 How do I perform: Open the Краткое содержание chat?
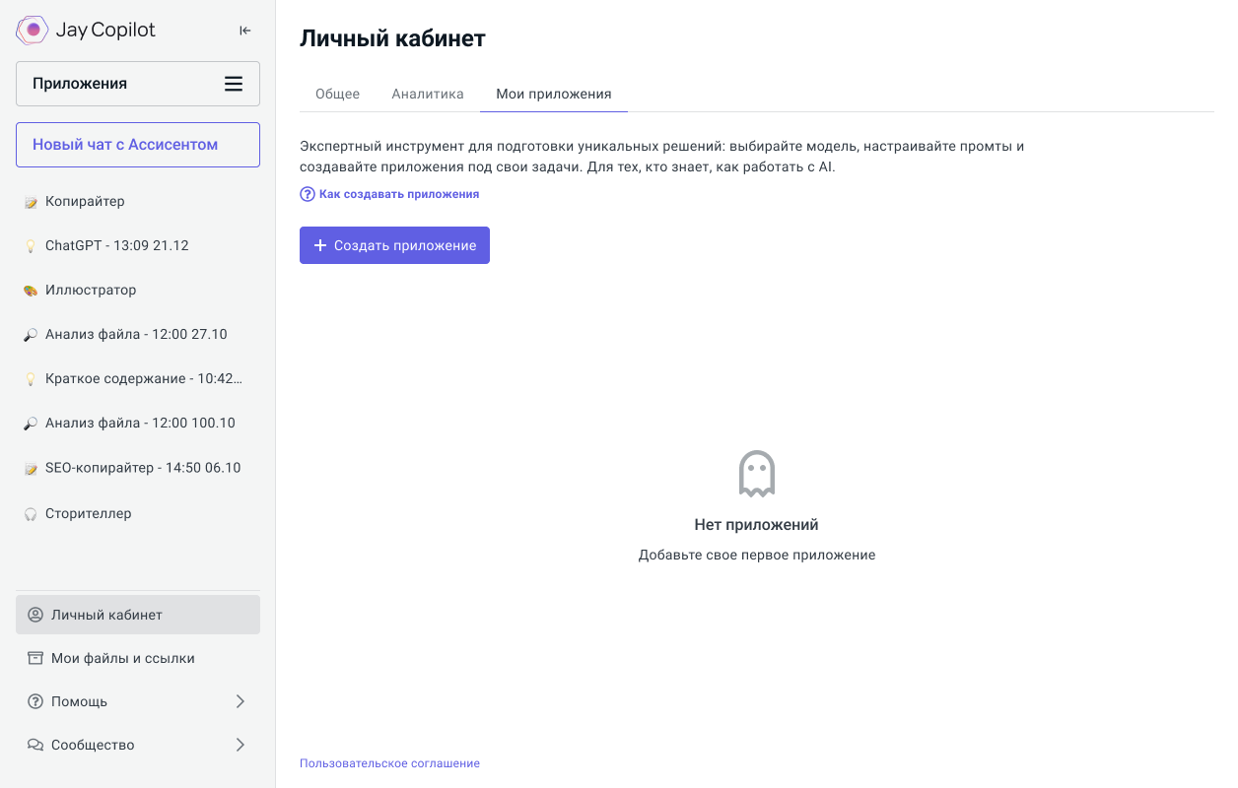pos(143,378)
